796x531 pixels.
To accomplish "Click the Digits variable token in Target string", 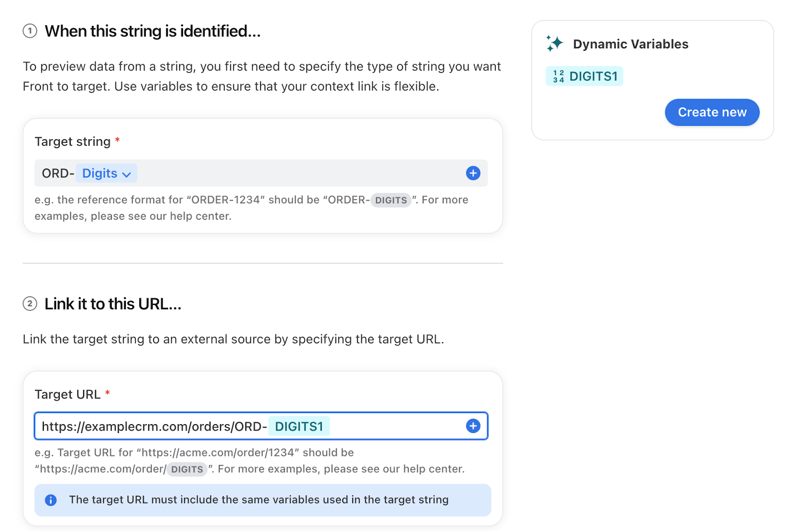I will [99, 173].
